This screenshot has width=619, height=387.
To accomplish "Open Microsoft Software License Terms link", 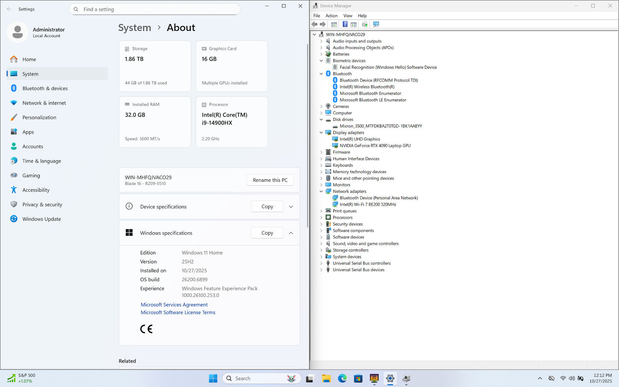I will (x=178, y=312).
